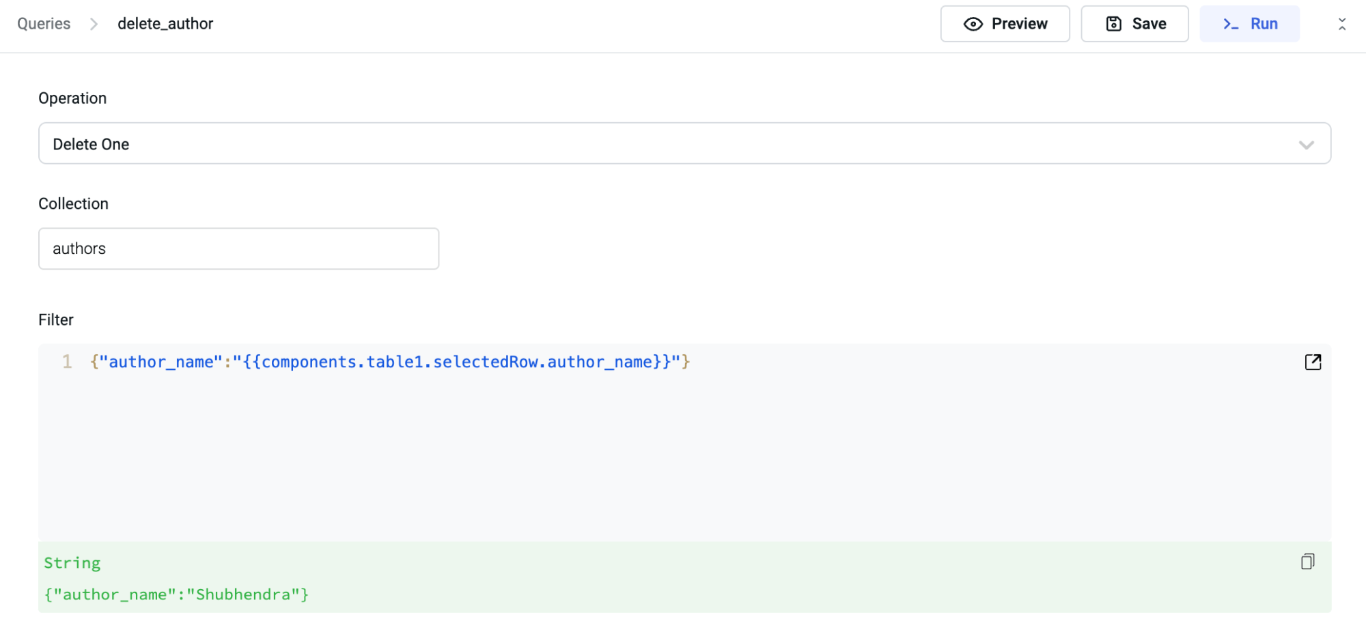1366x628 pixels.
Task: Go back to the Queries breadcrumb
Action: pos(44,24)
